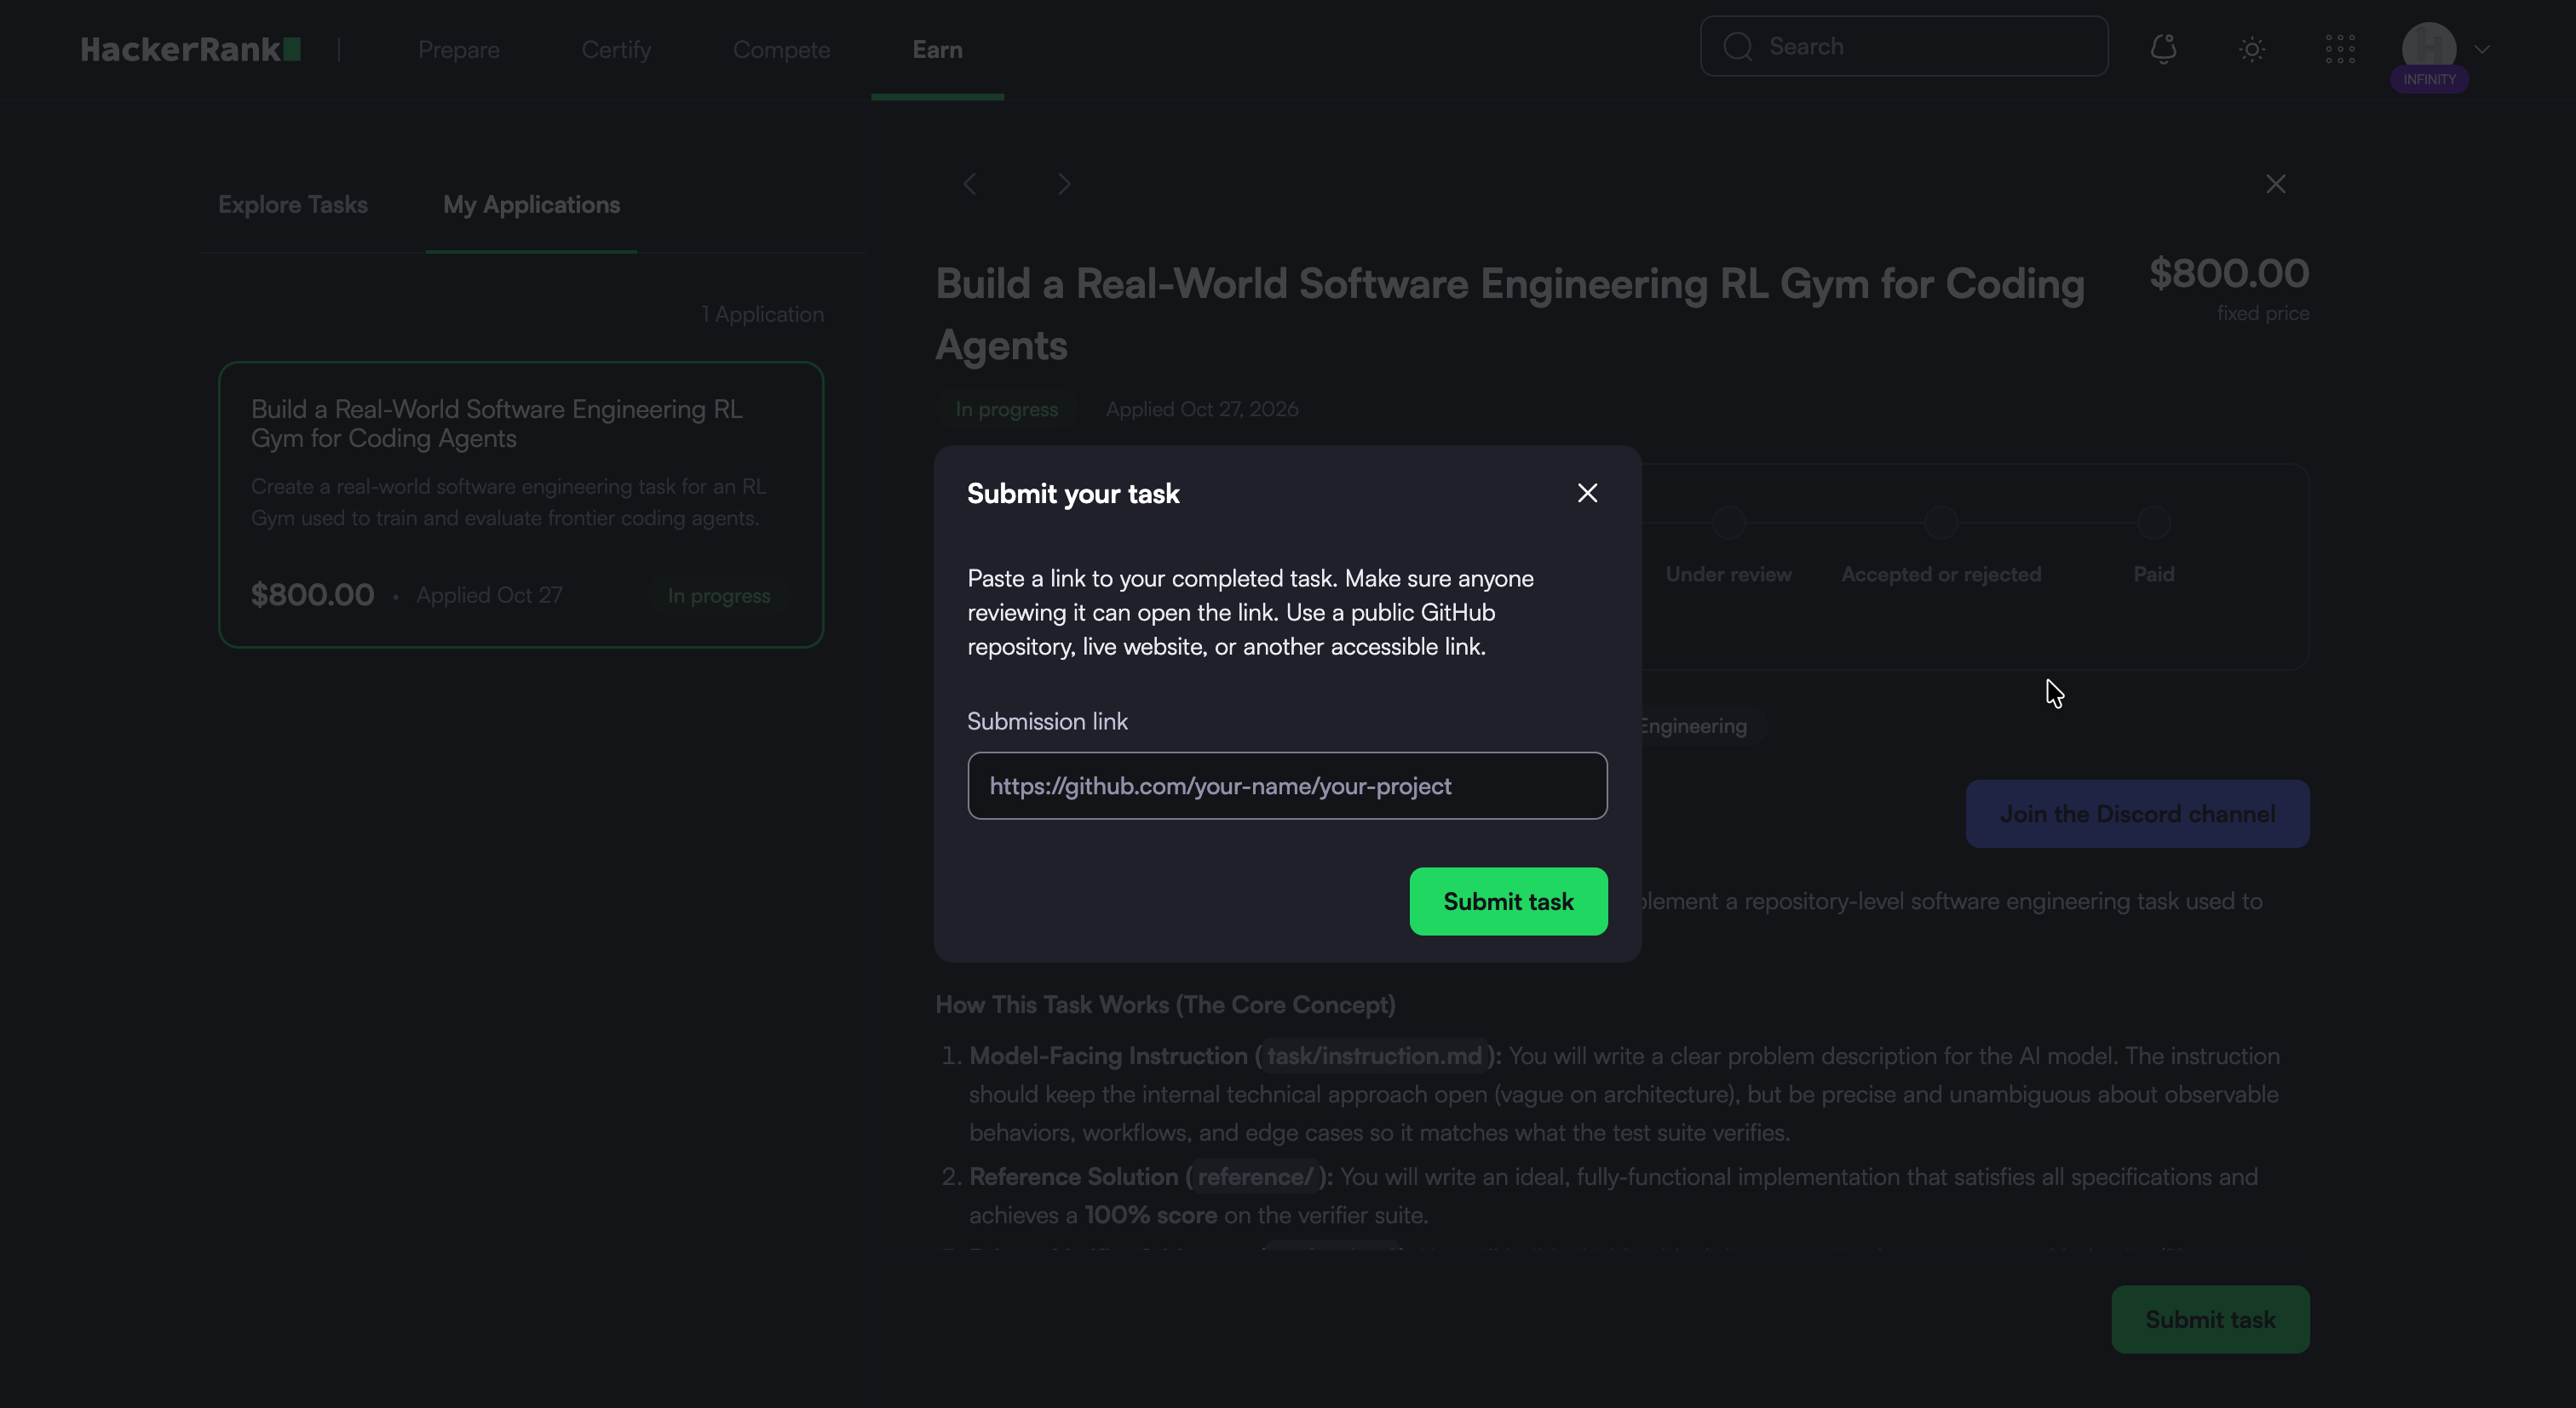Click the bottom Submit task button

pyautogui.click(x=2210, y=1319)
